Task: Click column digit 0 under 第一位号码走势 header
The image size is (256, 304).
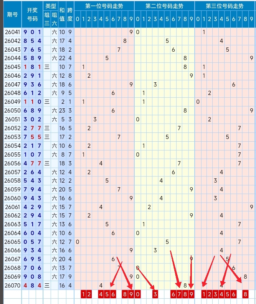Action: (x=78, y=19)
